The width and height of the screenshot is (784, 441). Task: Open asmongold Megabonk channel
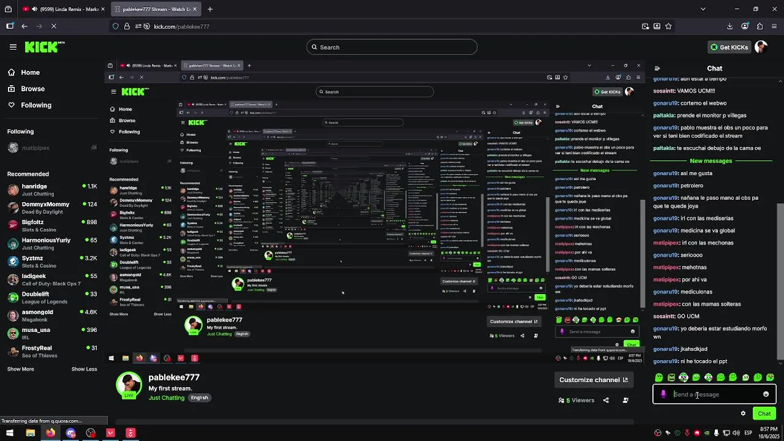click(x=52, y=315)
